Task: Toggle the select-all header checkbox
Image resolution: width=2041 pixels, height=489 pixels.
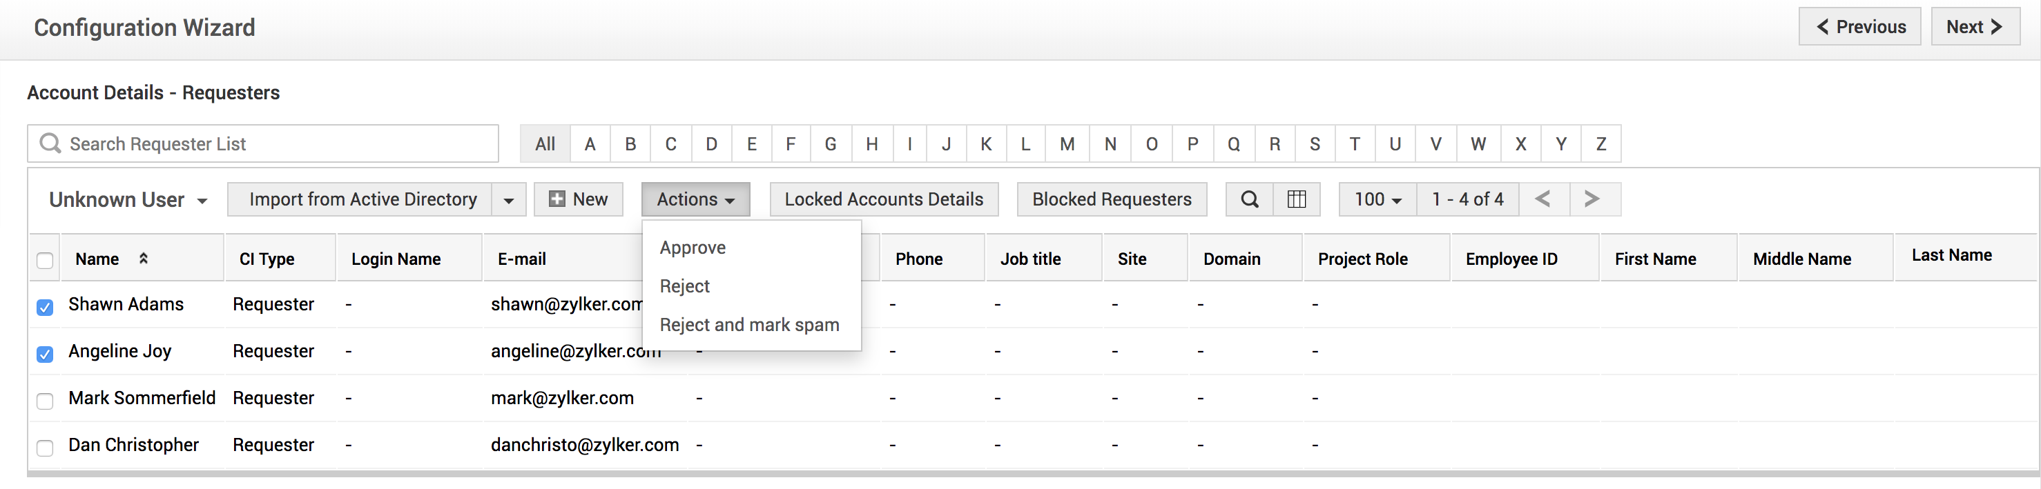Action: [45, 260]
